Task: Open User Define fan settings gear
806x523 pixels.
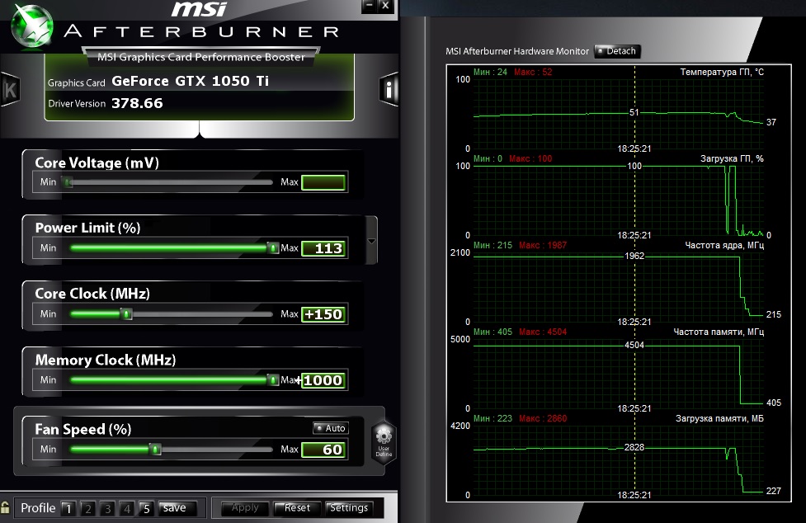Action: 384,441
